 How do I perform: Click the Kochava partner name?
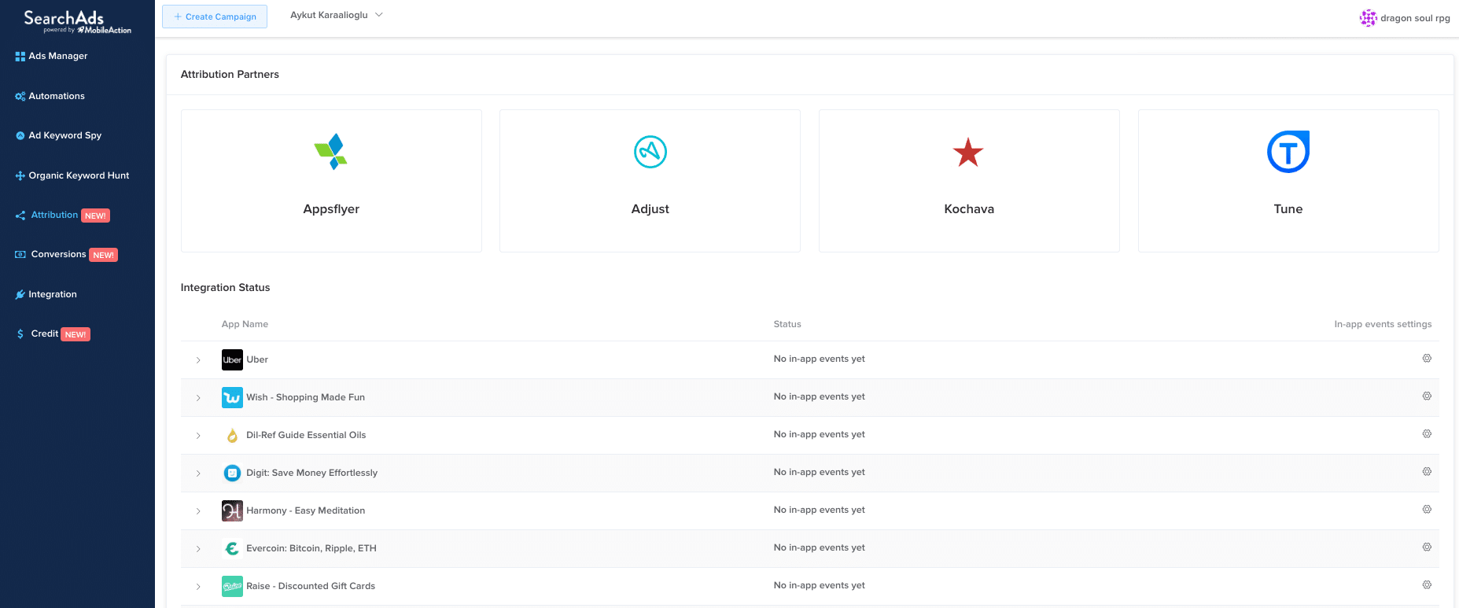click(x=969, y=209)
